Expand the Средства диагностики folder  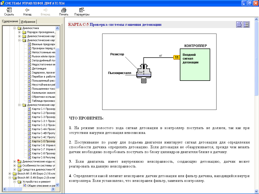point(14,169)
